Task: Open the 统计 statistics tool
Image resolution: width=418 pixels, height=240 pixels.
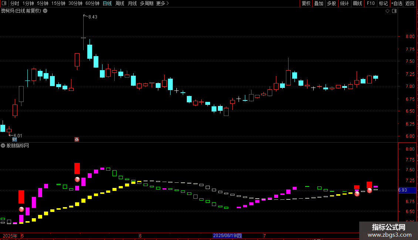Action: click(x=344, y=3)
